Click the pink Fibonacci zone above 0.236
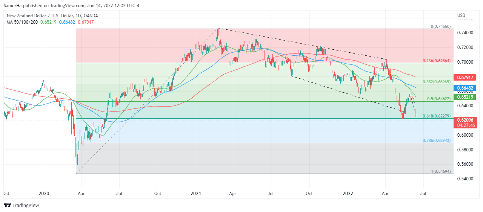 (151, 45)
